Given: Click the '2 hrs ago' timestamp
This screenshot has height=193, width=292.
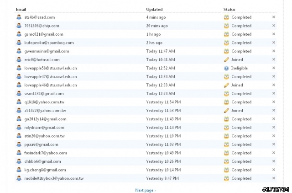Looking at the screenshot, I should (x=154, y=43).
